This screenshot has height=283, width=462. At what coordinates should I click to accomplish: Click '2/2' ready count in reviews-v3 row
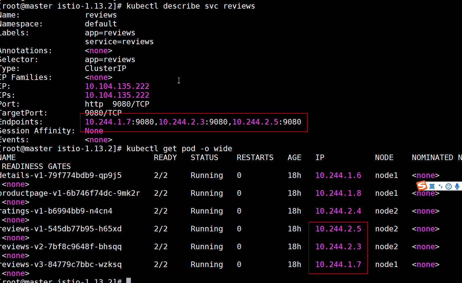[x=161, y=265]
